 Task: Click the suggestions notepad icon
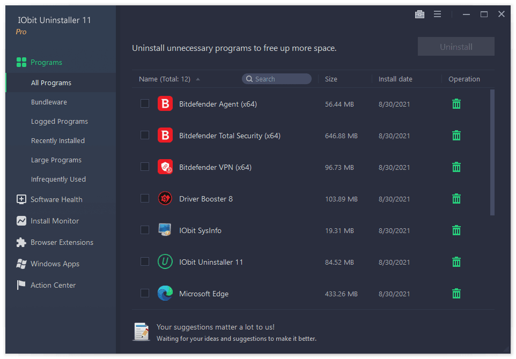(142, 332)
